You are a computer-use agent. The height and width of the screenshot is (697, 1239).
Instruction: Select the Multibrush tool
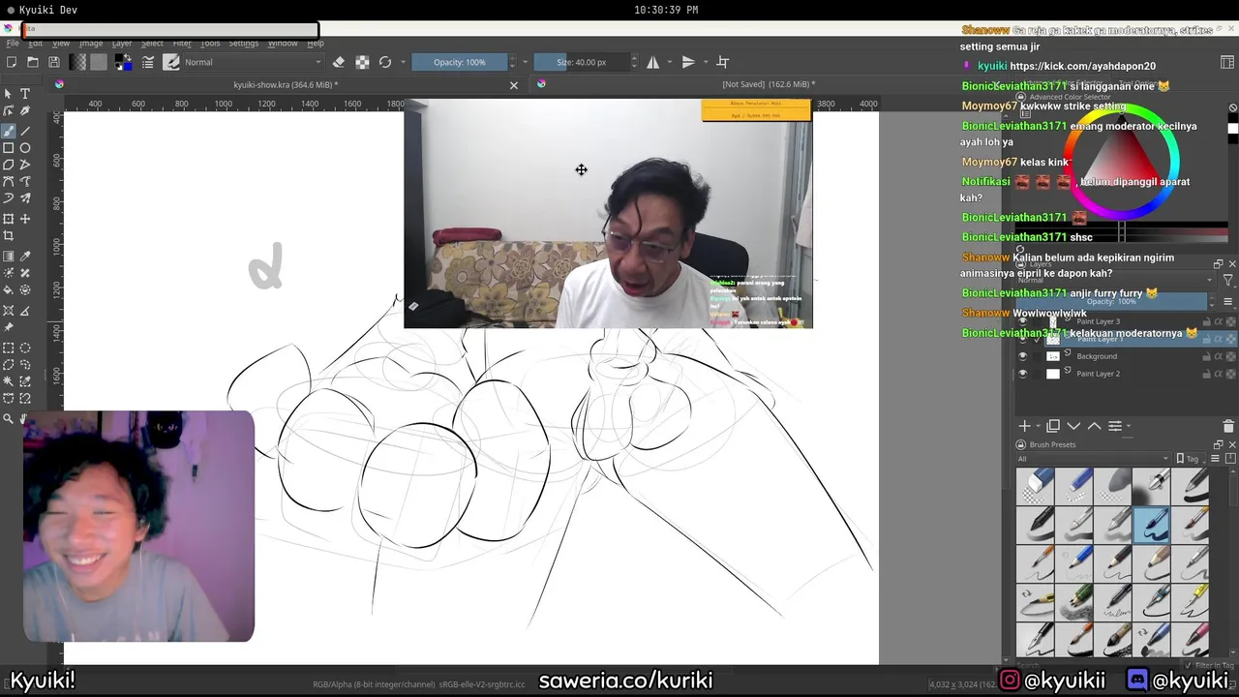click(x=25, y=198)
